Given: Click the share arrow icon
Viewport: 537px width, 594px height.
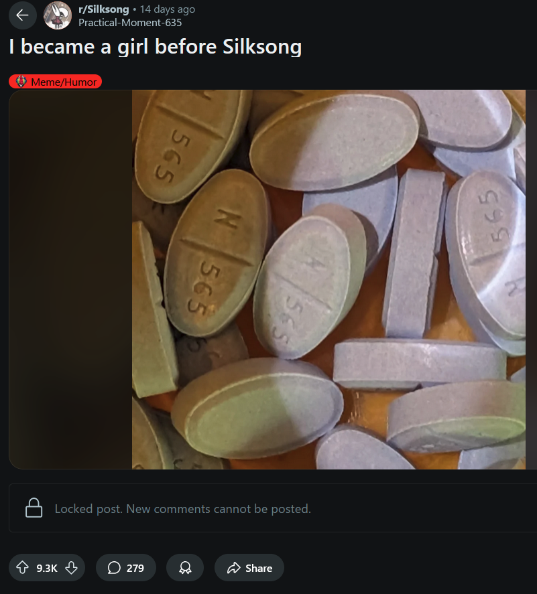Looking at the screenshot, I should pyautogui.click(x=233, y=567).
